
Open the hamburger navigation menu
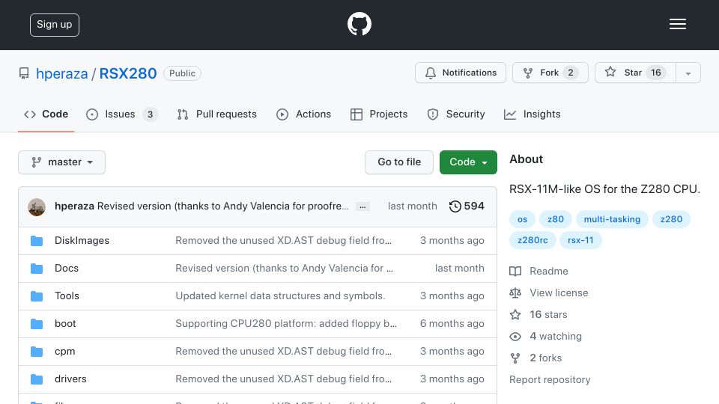(x=677, y=24)
